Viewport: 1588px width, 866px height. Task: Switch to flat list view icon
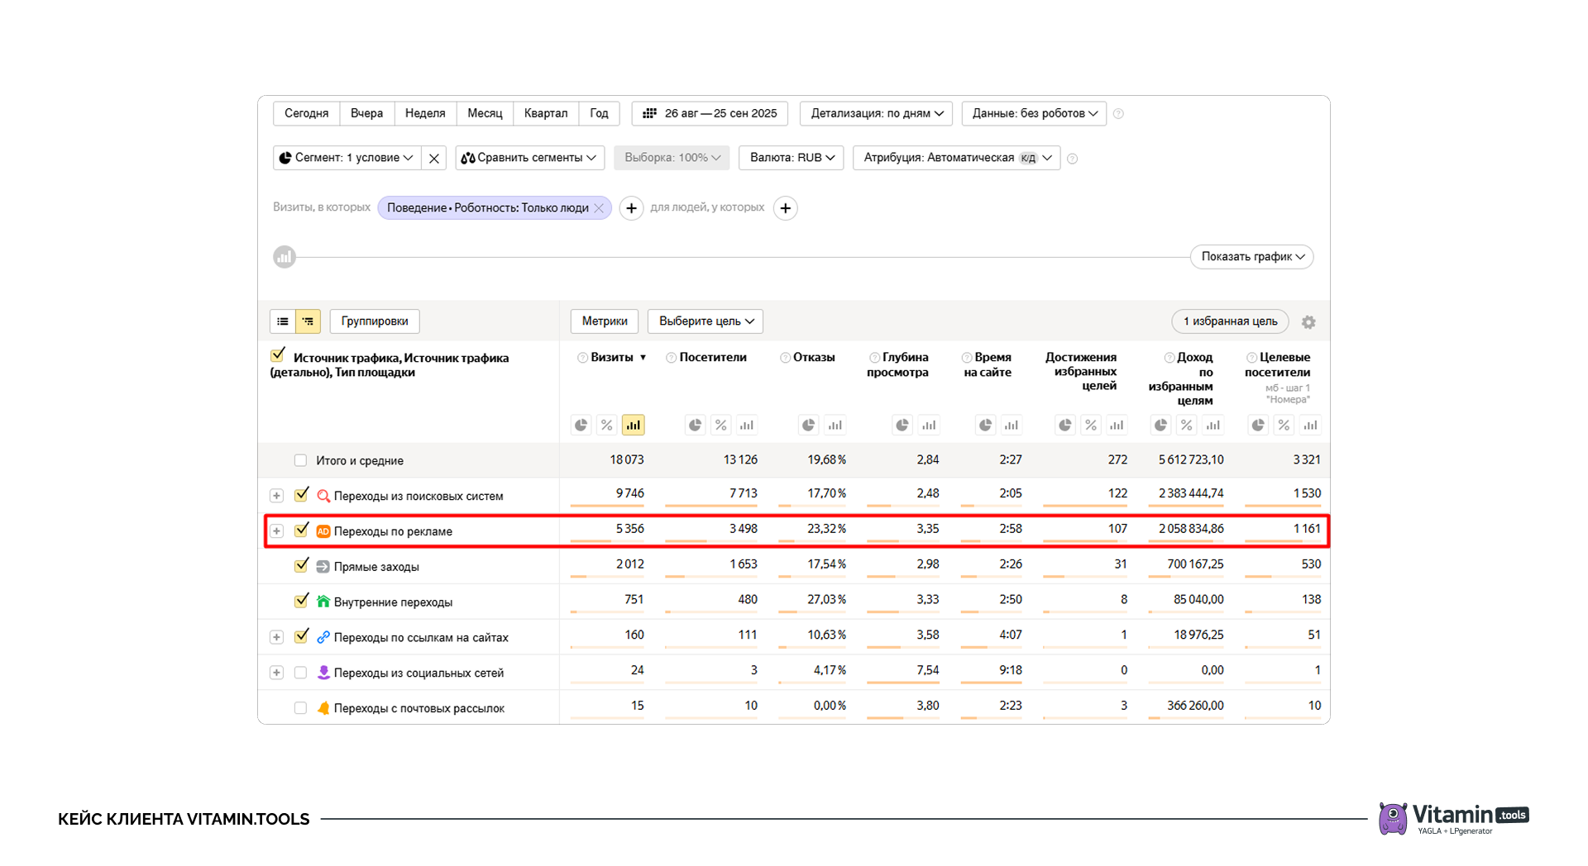point(283,321)
